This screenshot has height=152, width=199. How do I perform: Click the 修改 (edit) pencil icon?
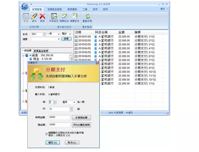pos(34,17)
